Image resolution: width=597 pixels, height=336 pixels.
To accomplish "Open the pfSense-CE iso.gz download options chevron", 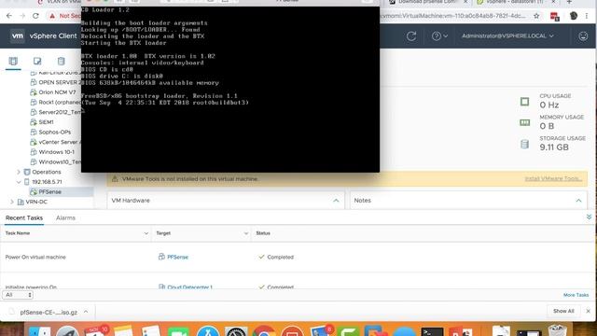I will coord(86,312).
